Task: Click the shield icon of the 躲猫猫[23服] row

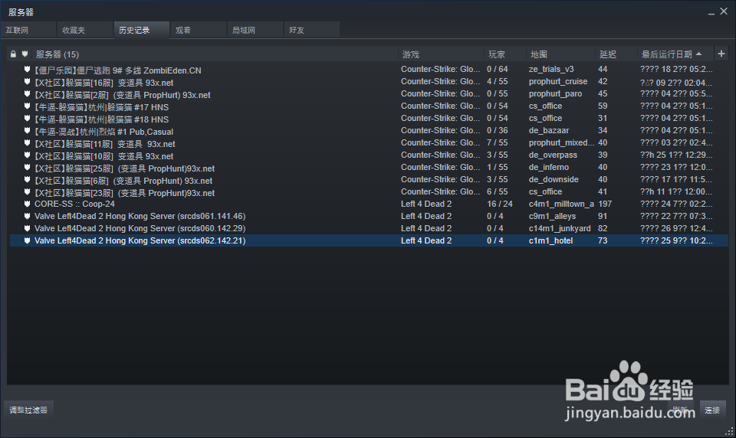Action: click(x=28, y=191)
